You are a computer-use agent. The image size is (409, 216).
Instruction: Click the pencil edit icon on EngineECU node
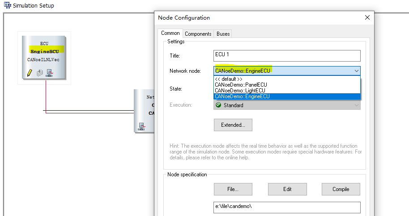coord(30,73)
